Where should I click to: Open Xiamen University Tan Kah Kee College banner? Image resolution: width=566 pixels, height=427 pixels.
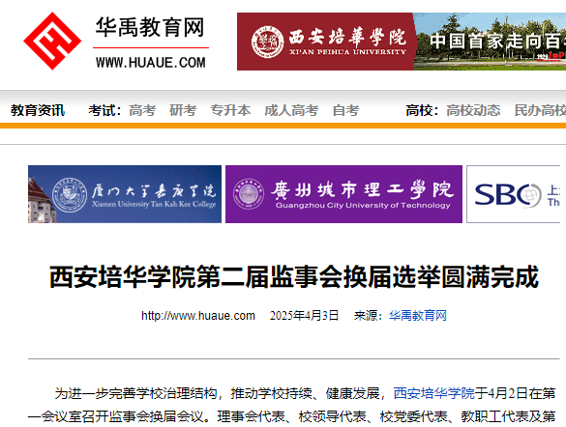pos(125,194)
